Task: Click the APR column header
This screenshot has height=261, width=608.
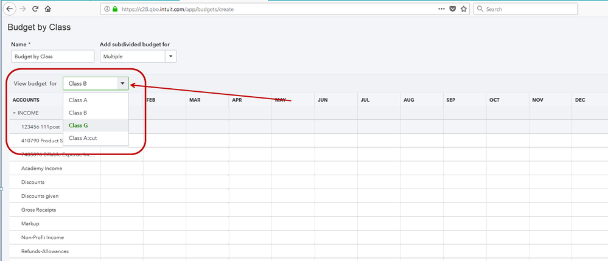Action: click(237, 100)
